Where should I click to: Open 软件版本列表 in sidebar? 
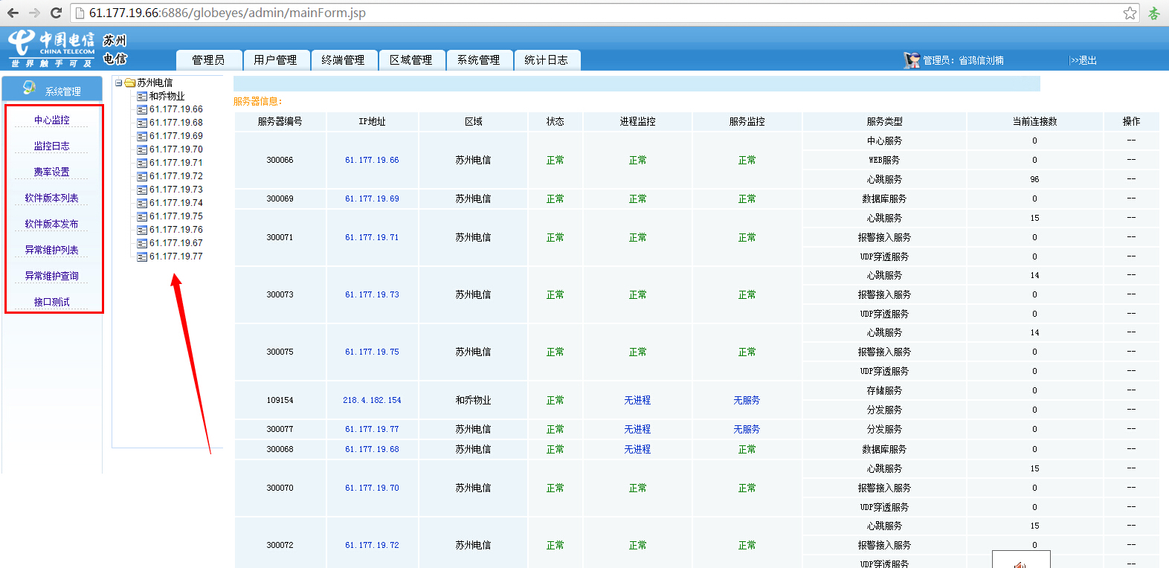click(x=51, y=198)
